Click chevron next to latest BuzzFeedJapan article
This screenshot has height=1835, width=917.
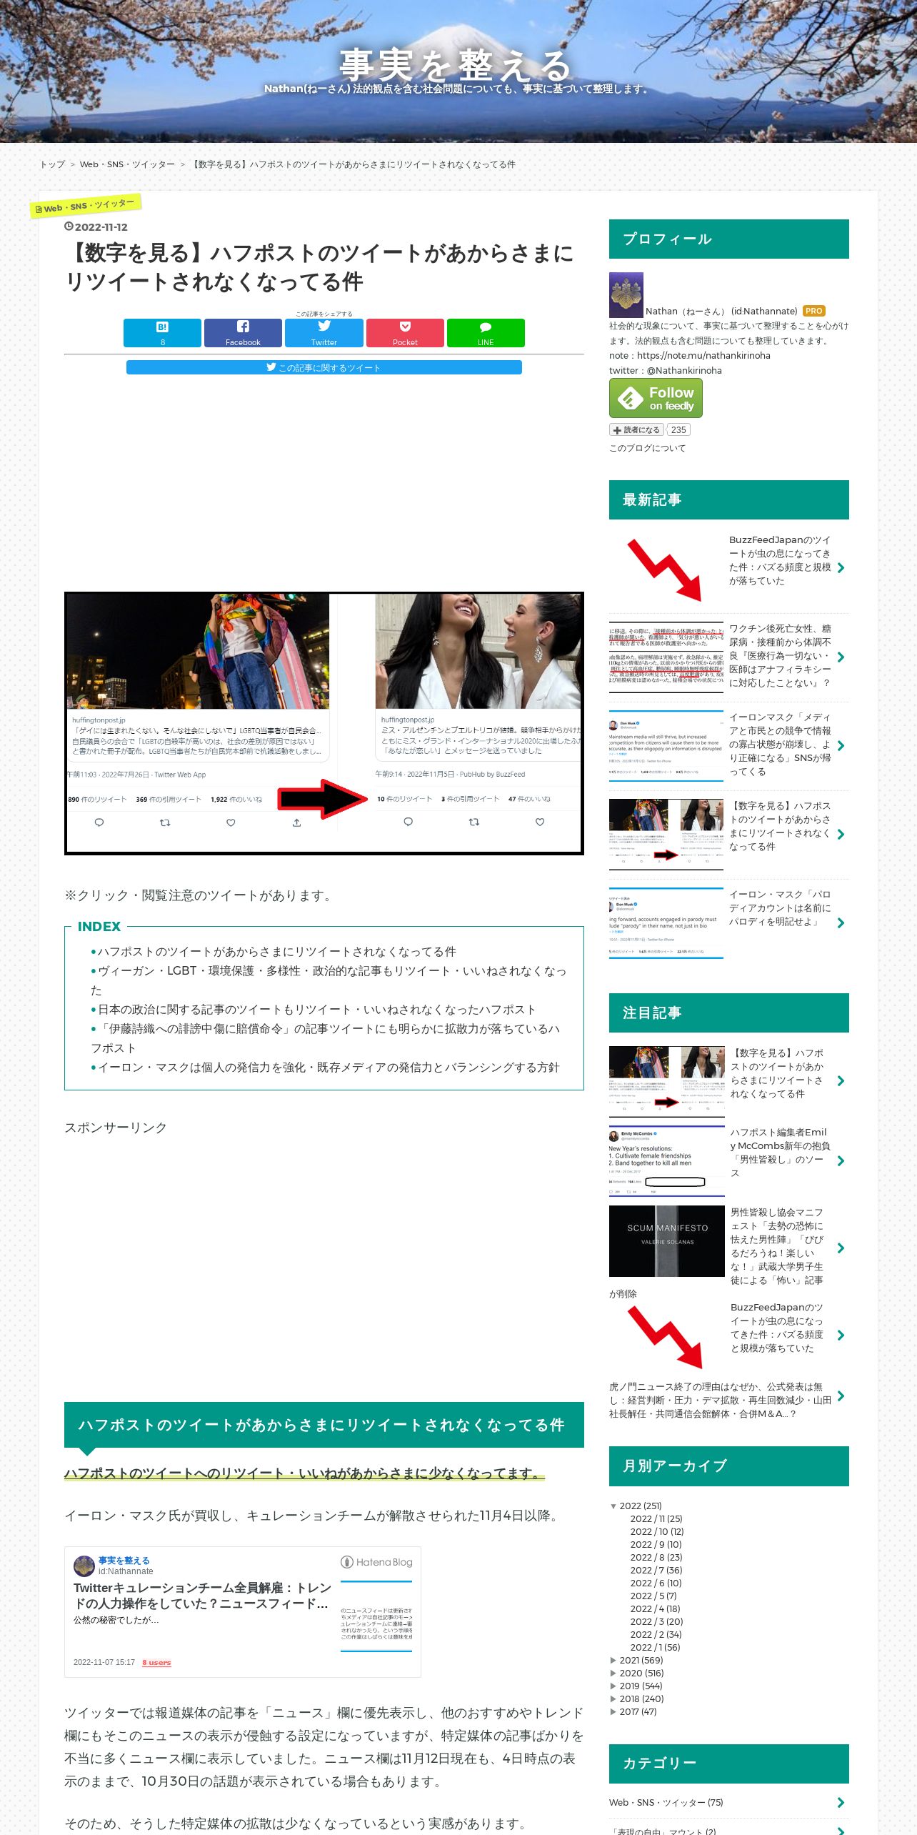point(841,568)
